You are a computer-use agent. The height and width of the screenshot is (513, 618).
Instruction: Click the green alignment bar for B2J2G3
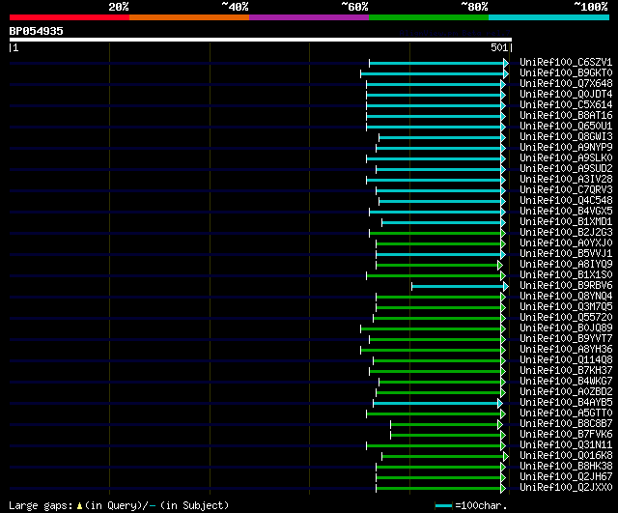click(x=437, y=234)
